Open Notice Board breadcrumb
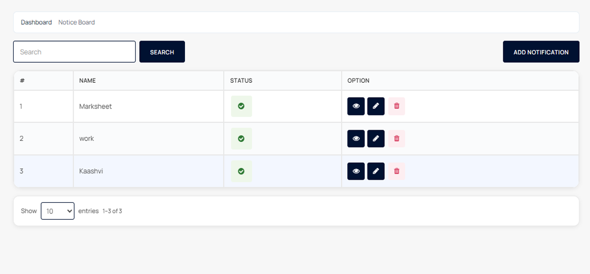Screen dimensions: 590x274 [x=76, y=22]
